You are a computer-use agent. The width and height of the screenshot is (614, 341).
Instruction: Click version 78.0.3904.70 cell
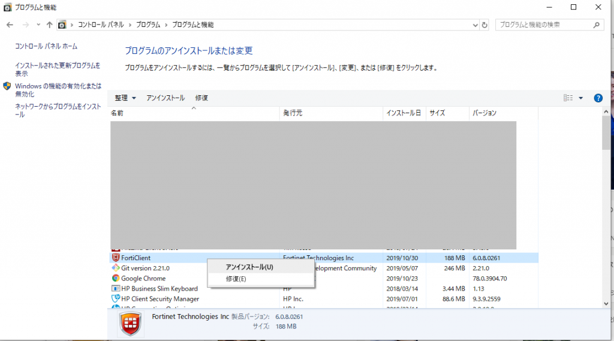click(489, 278)
